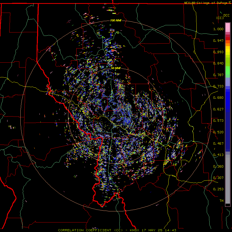Click the 0.627 legend value
232x232 pixels.
point(218,109)
